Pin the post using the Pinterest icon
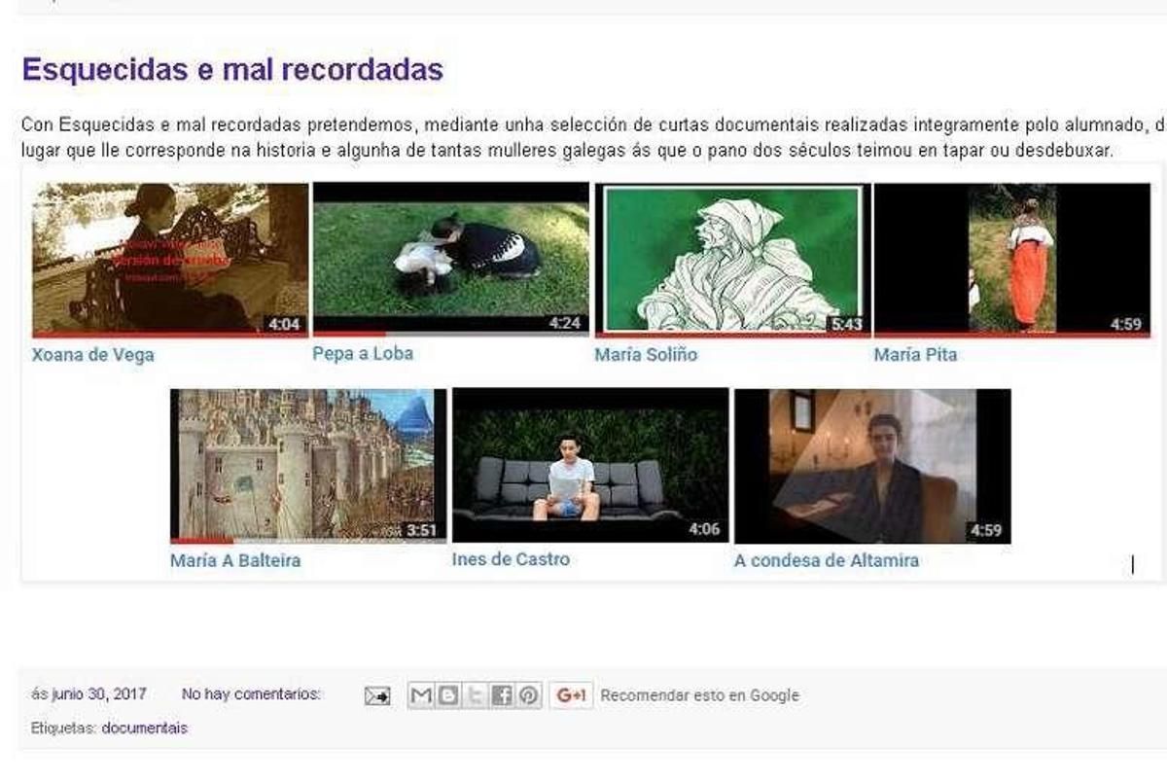 (x=526, y=694)
